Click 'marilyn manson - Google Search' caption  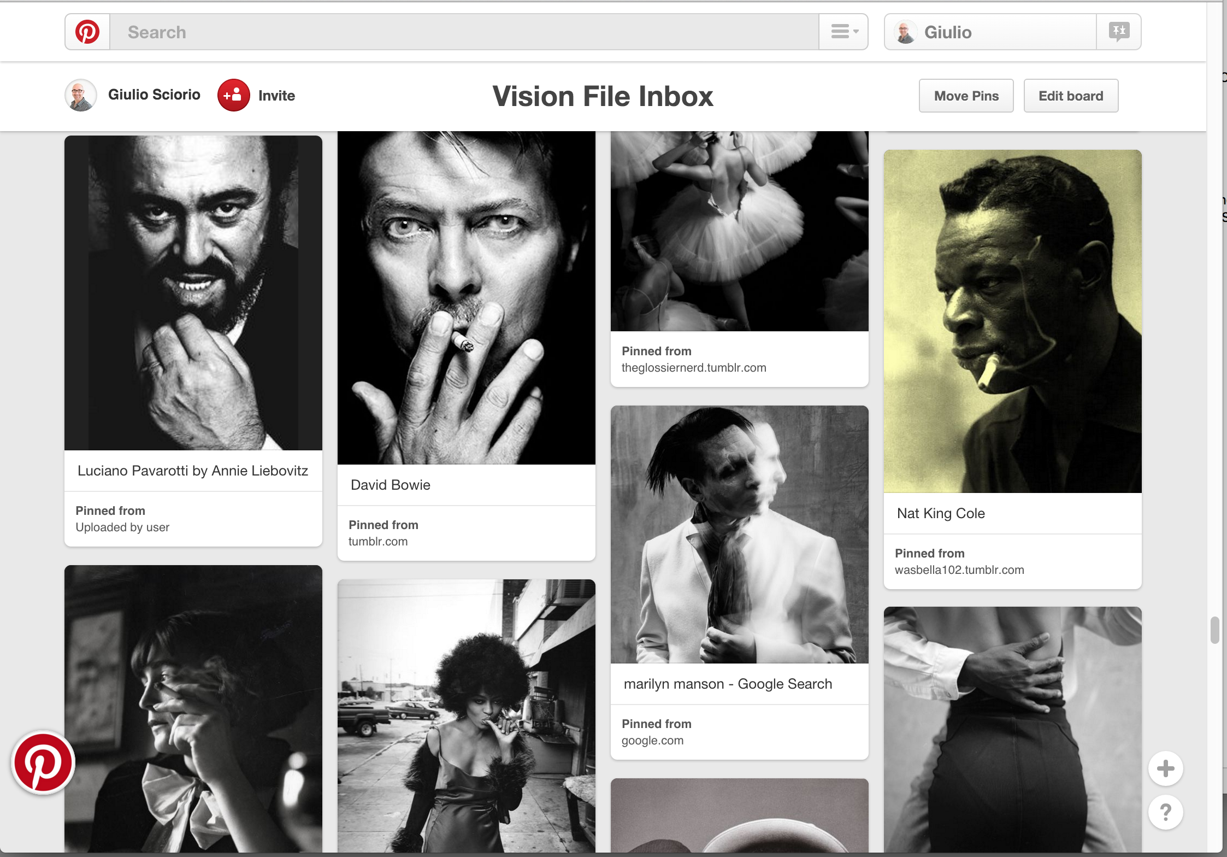tap(728, 684)
